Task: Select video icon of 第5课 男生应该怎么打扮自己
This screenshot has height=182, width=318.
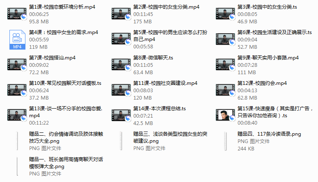Action: point(121,39)
